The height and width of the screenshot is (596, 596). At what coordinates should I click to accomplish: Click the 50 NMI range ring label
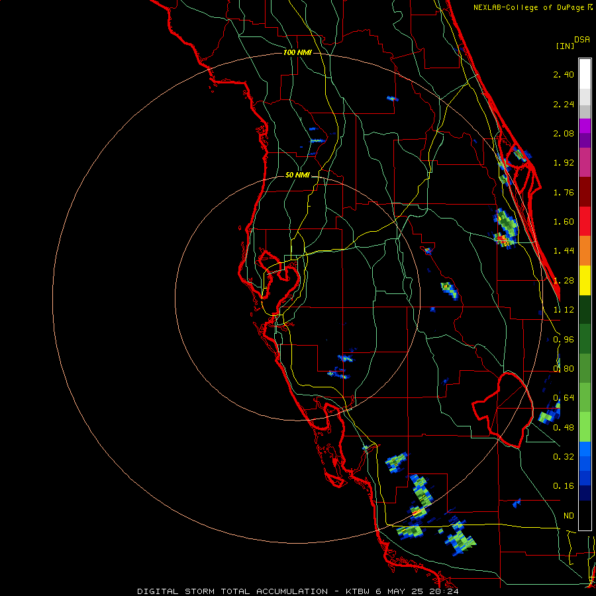[x=297, y=175]
